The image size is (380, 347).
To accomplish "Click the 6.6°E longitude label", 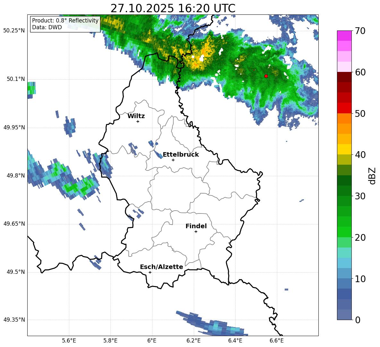I will coord(277,341).
